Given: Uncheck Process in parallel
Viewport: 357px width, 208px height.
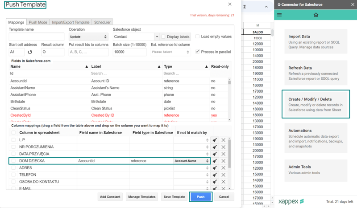Looking at the screenshot, I should tap(197, 52).
